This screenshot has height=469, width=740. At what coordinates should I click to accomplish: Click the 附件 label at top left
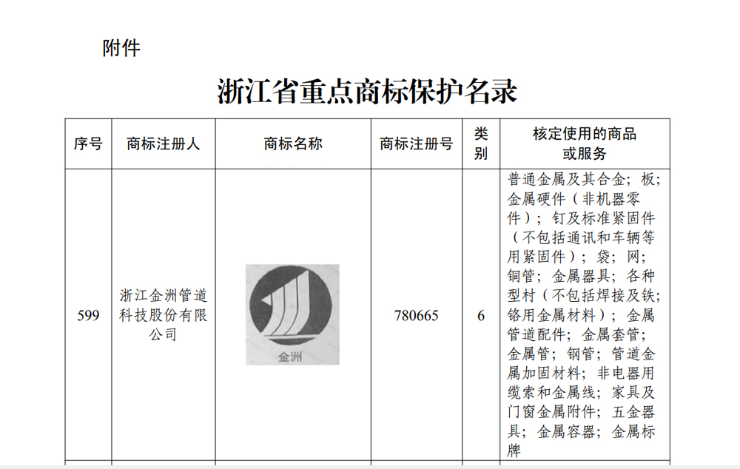click(121, 49)
